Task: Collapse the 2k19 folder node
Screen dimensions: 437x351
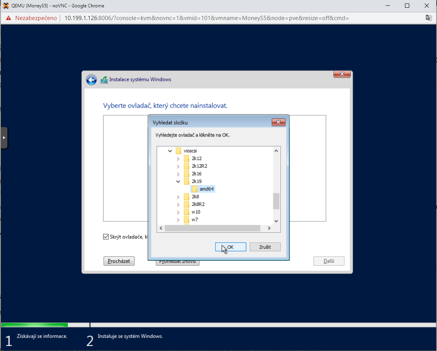Action: pos(178,181)
